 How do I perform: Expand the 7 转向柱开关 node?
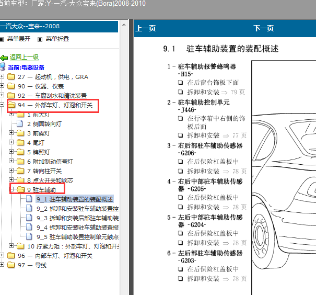(x=11, y=171)
